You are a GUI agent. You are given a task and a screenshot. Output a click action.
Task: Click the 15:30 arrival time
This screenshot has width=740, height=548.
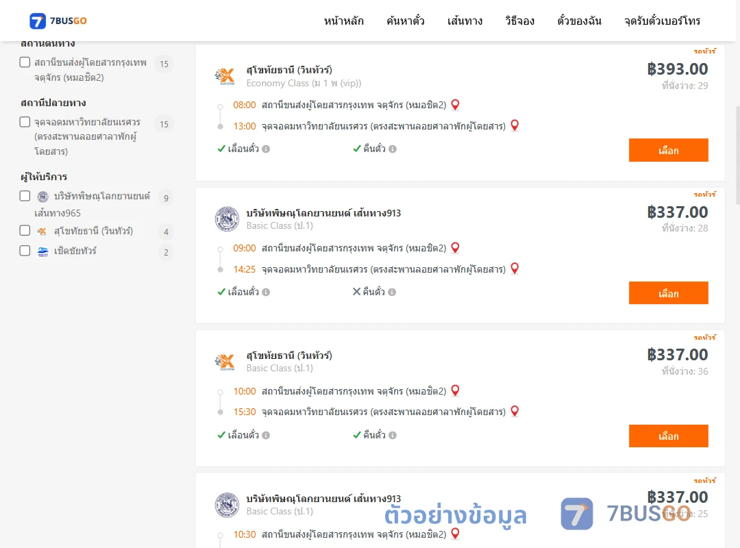(245, 412)
